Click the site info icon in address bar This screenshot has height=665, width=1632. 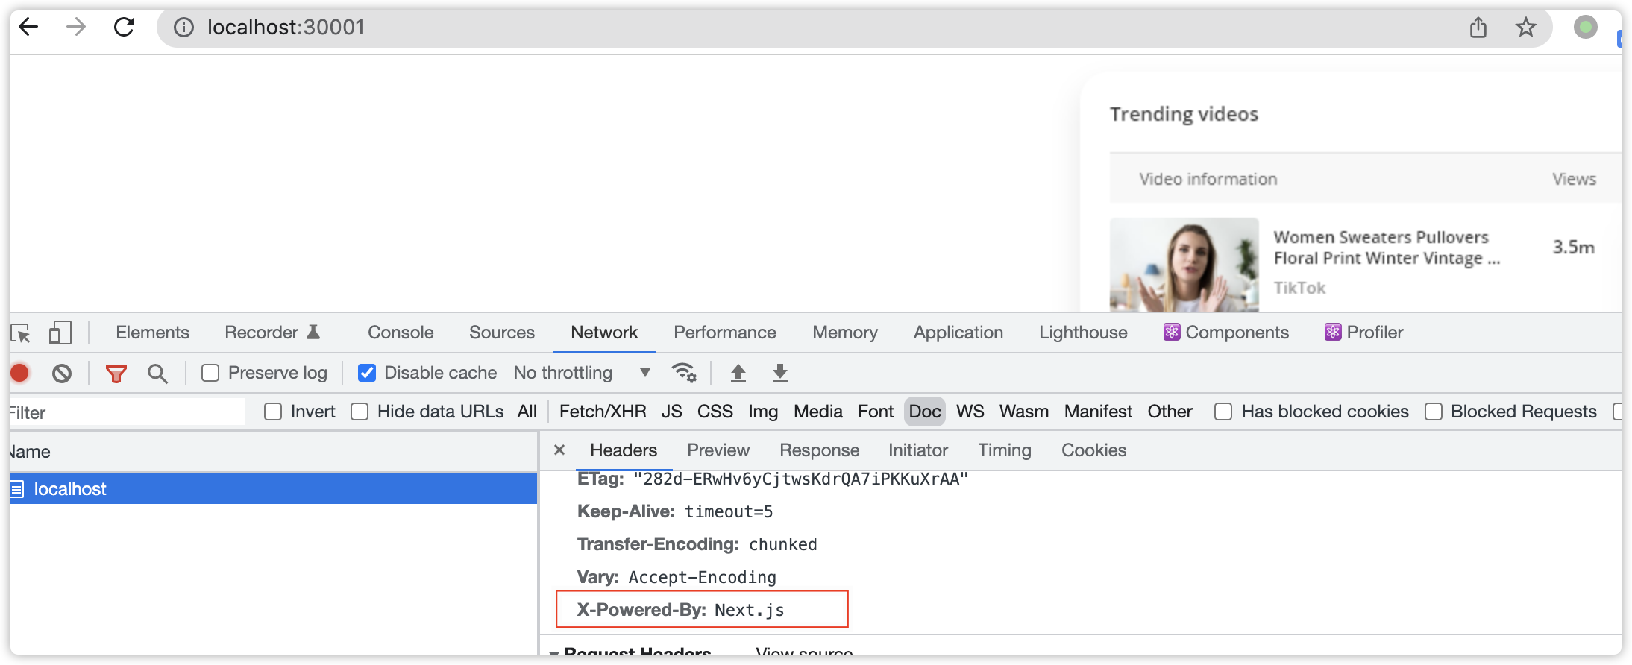click(183, 28)
